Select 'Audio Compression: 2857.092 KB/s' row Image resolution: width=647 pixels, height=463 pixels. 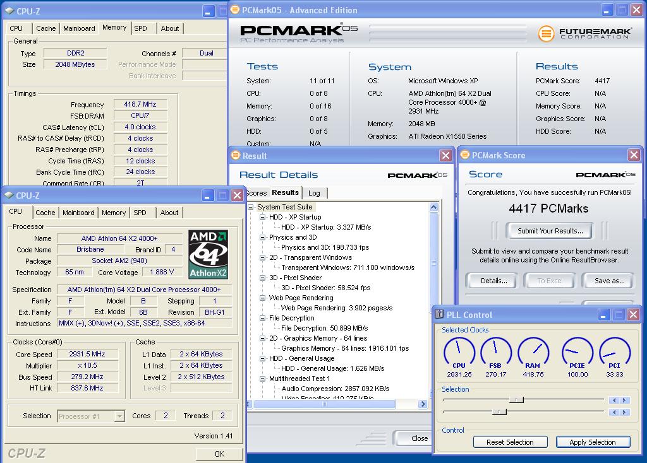(x=336, y=389)
